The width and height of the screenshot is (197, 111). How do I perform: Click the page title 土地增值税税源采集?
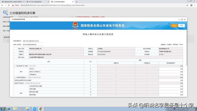coord(22,13)
